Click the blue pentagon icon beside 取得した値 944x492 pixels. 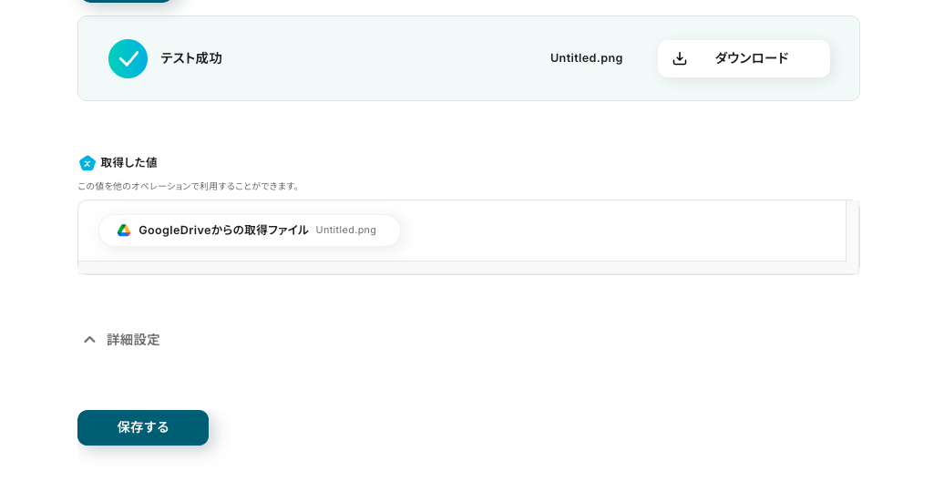tap(87, 162)
